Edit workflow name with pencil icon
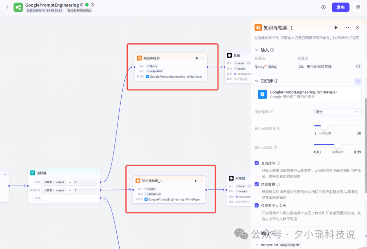Screen dimensions: 367x249 [92, 5]
